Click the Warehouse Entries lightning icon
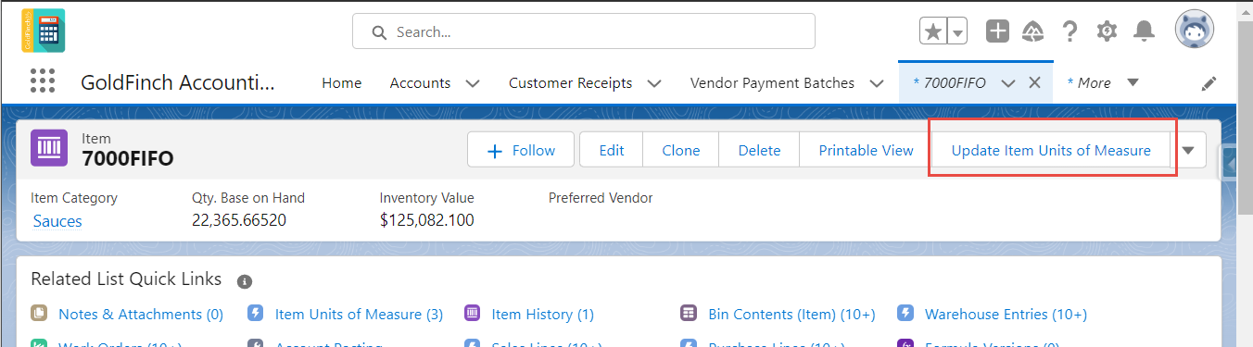 pyautogui.click(x=905, y=314)
